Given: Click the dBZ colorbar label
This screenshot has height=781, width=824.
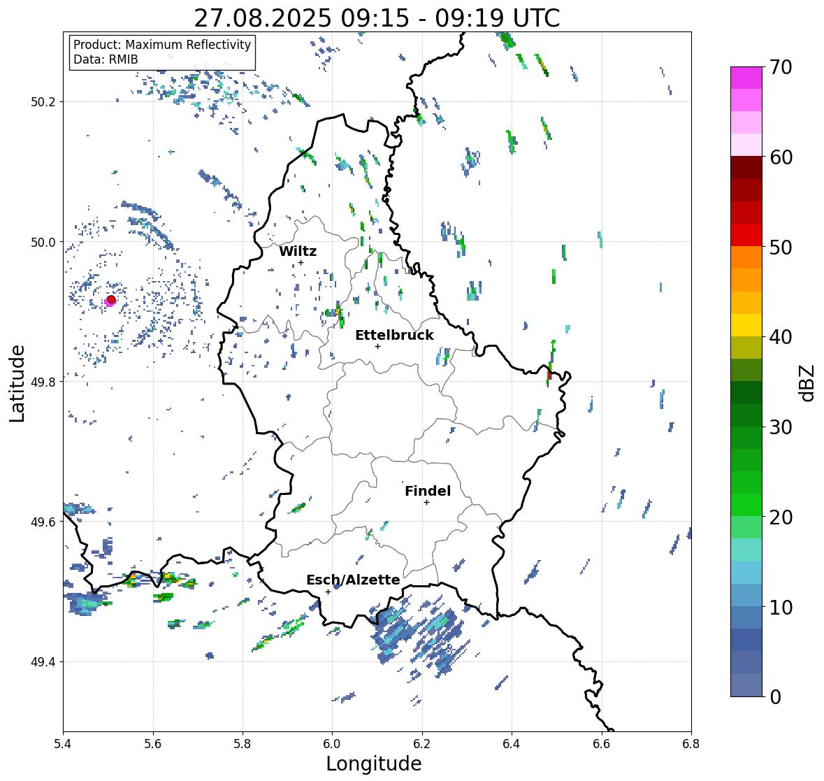Looking at the screenshot, I should tap(808, 382).
